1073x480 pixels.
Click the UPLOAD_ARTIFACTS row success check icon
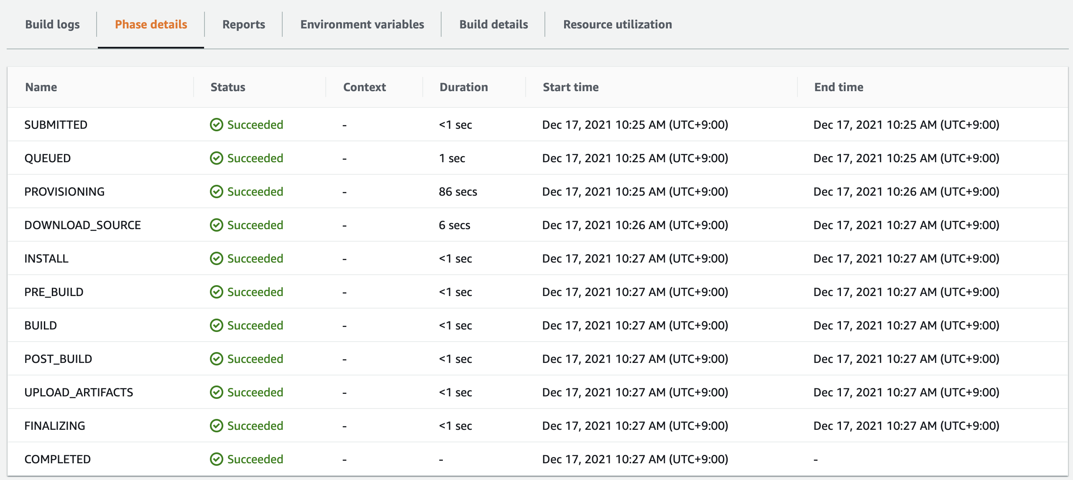click(216, 392)
